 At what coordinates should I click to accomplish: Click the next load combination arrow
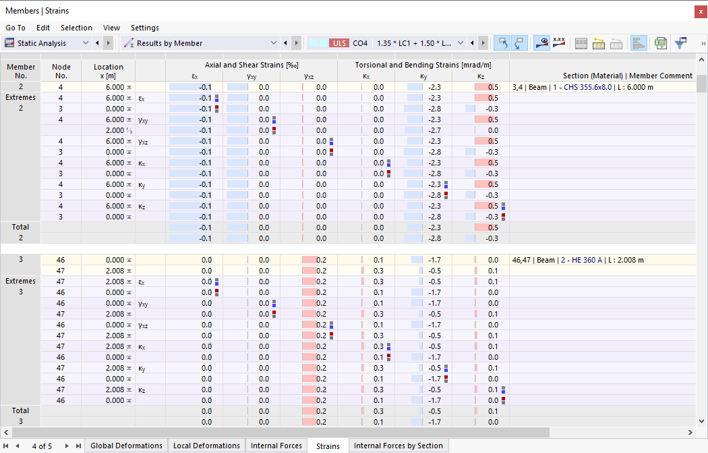(482, 43)
